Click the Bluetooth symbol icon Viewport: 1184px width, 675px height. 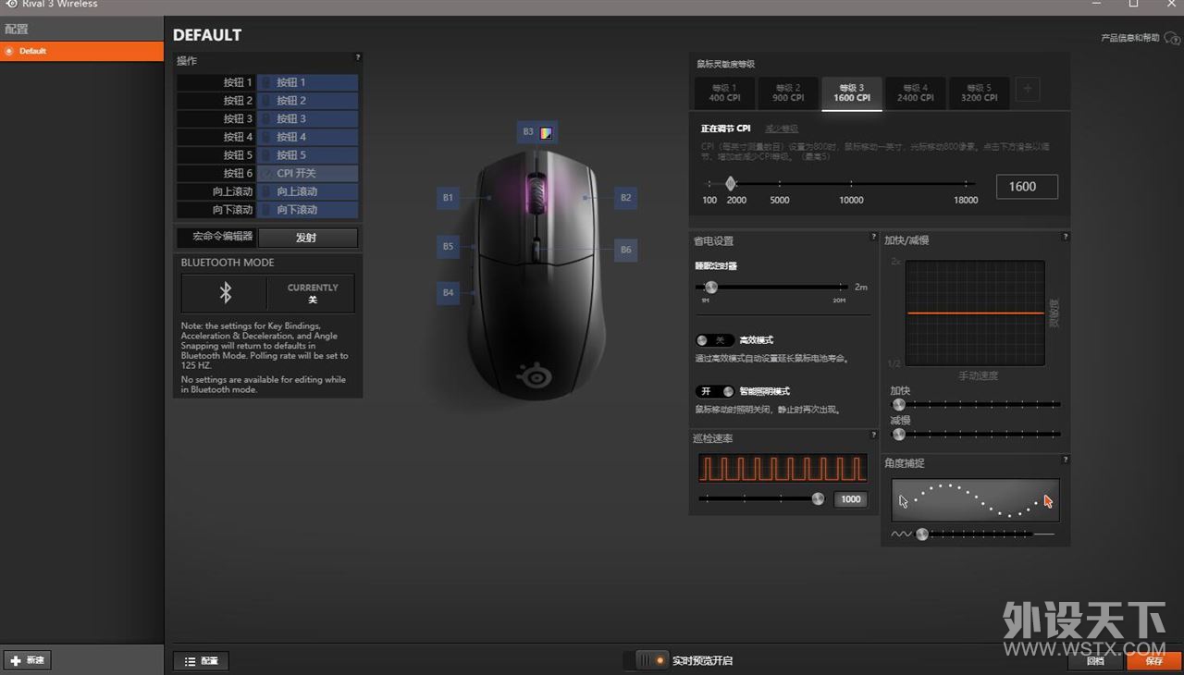click(225, 293)
